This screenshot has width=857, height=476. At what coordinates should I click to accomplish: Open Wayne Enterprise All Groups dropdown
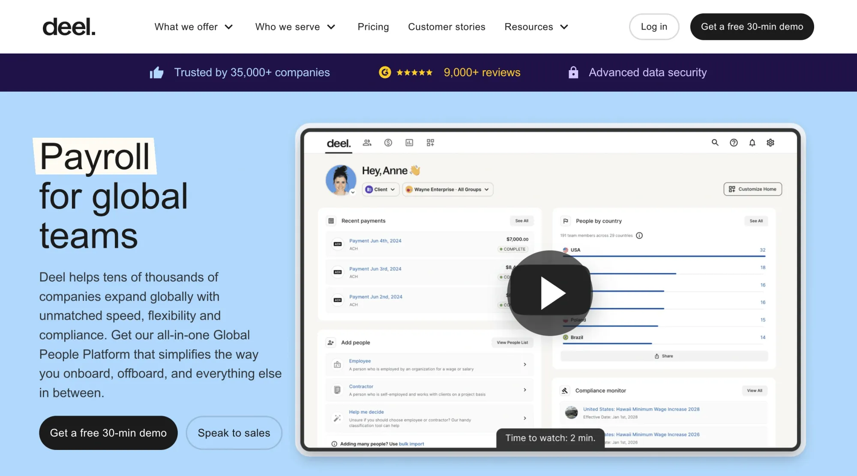click(448, 189)
